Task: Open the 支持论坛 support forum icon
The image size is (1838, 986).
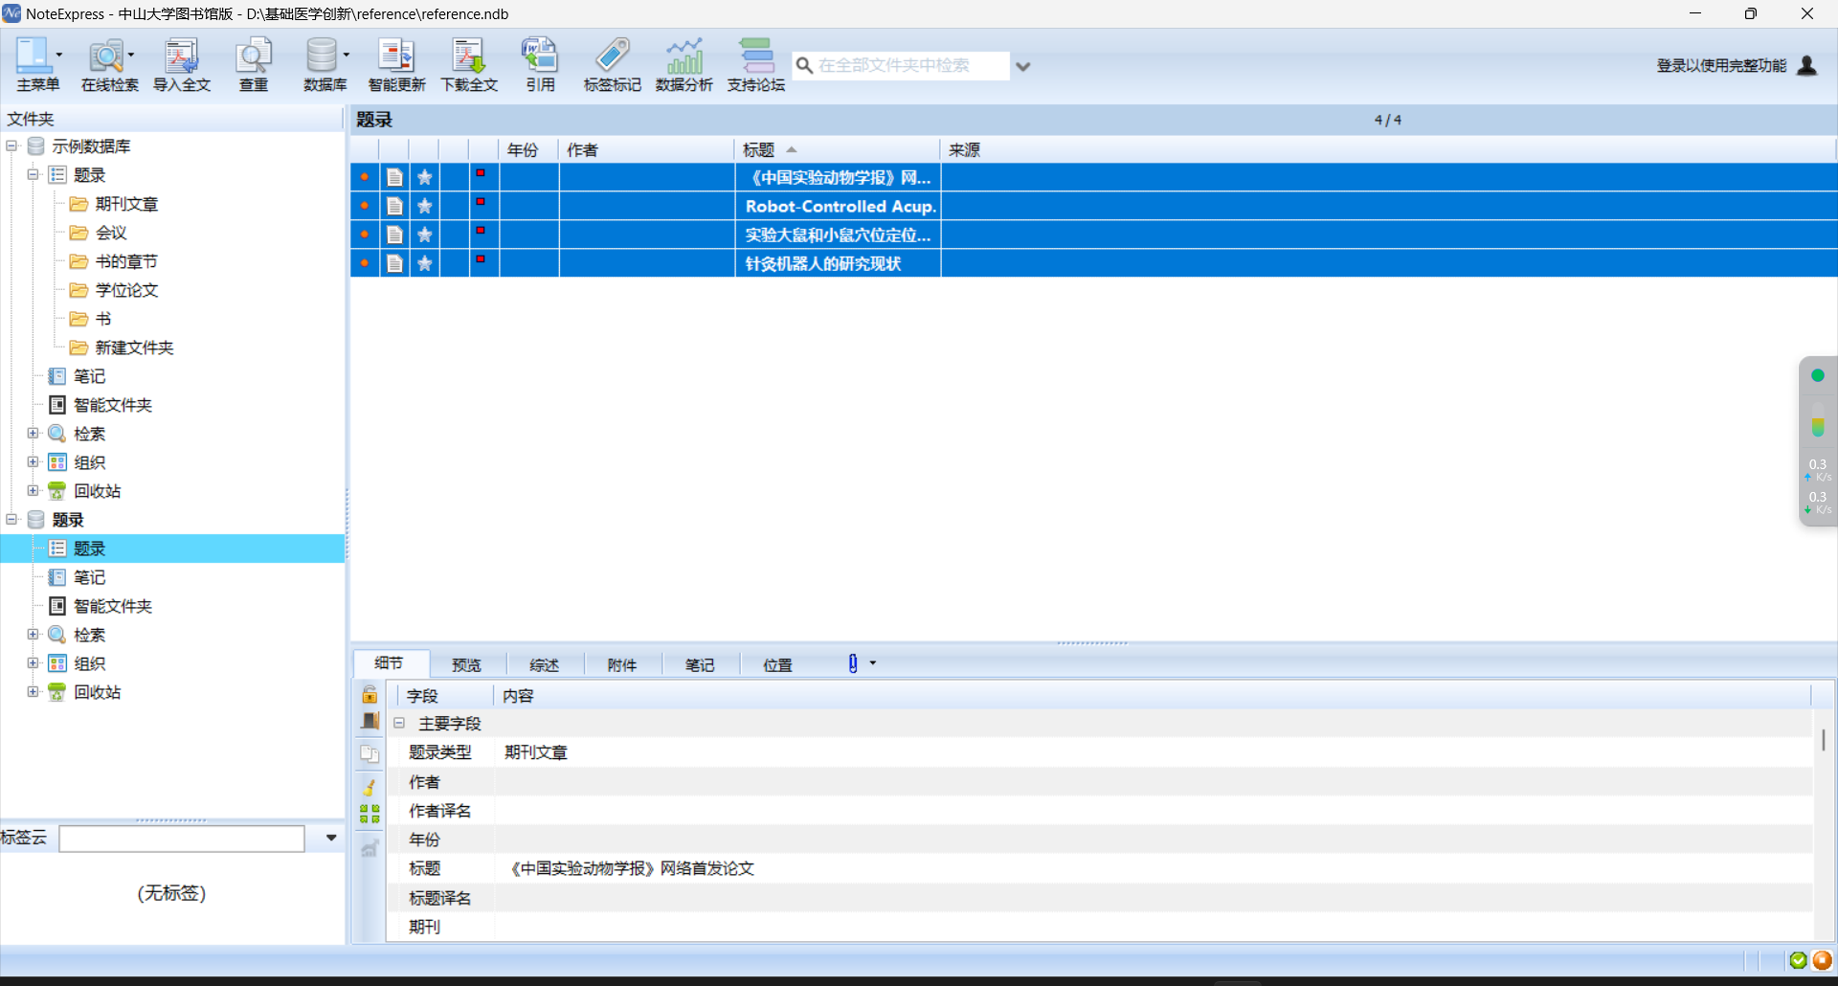Action: [x=756, y=56]
